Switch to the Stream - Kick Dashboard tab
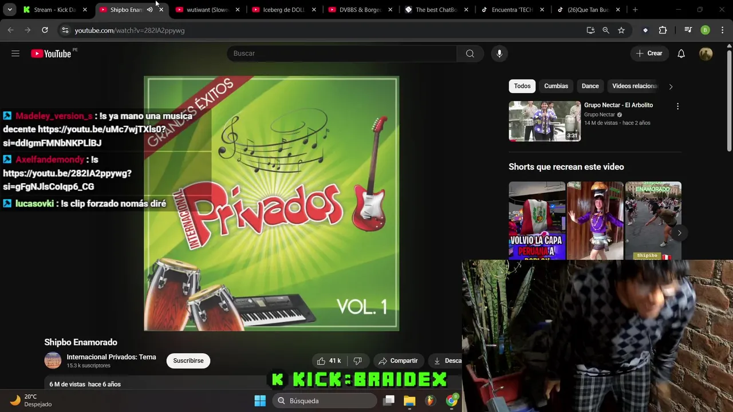This screenshot has height=412, width=733. 56,10
